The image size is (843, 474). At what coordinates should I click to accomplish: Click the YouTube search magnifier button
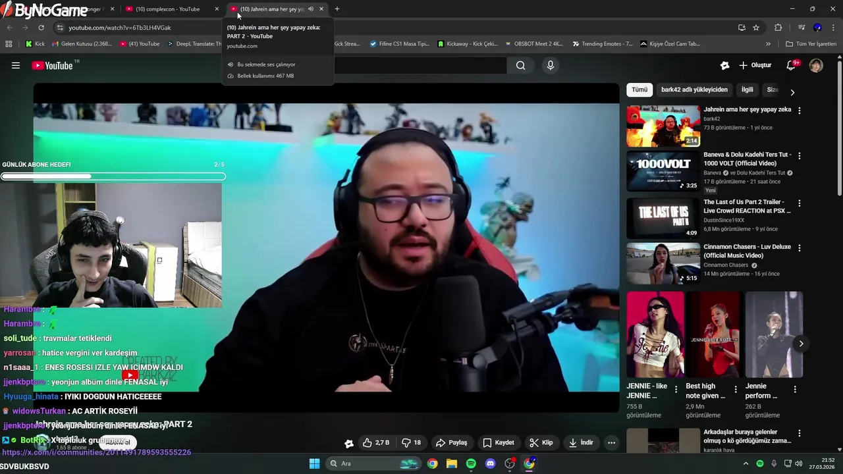pyautogui.click(x=520, y=65)
